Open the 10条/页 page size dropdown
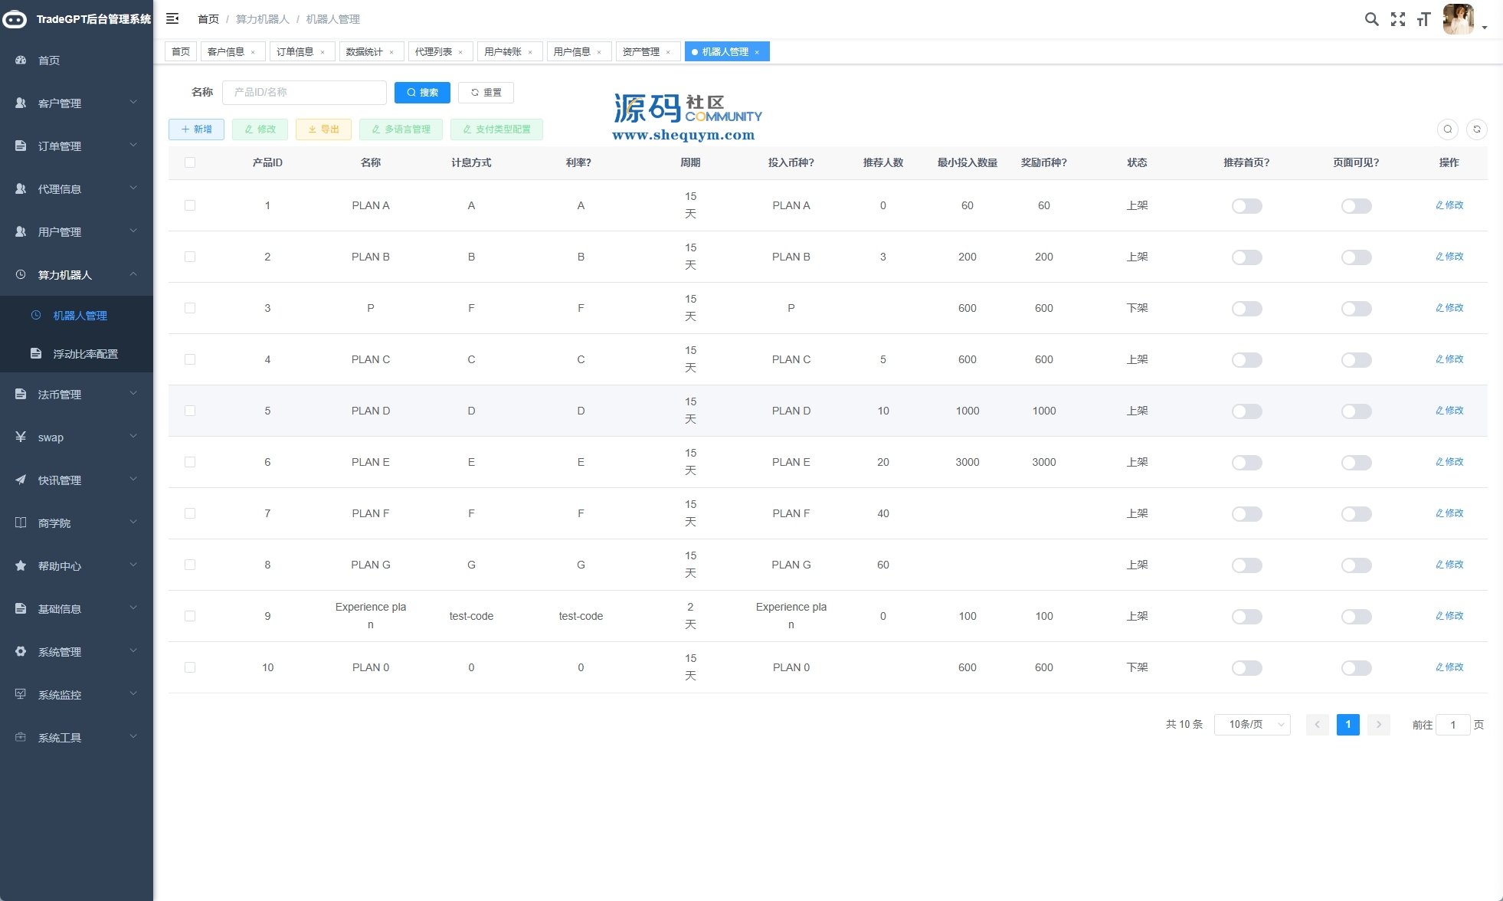 [1252, 725]
